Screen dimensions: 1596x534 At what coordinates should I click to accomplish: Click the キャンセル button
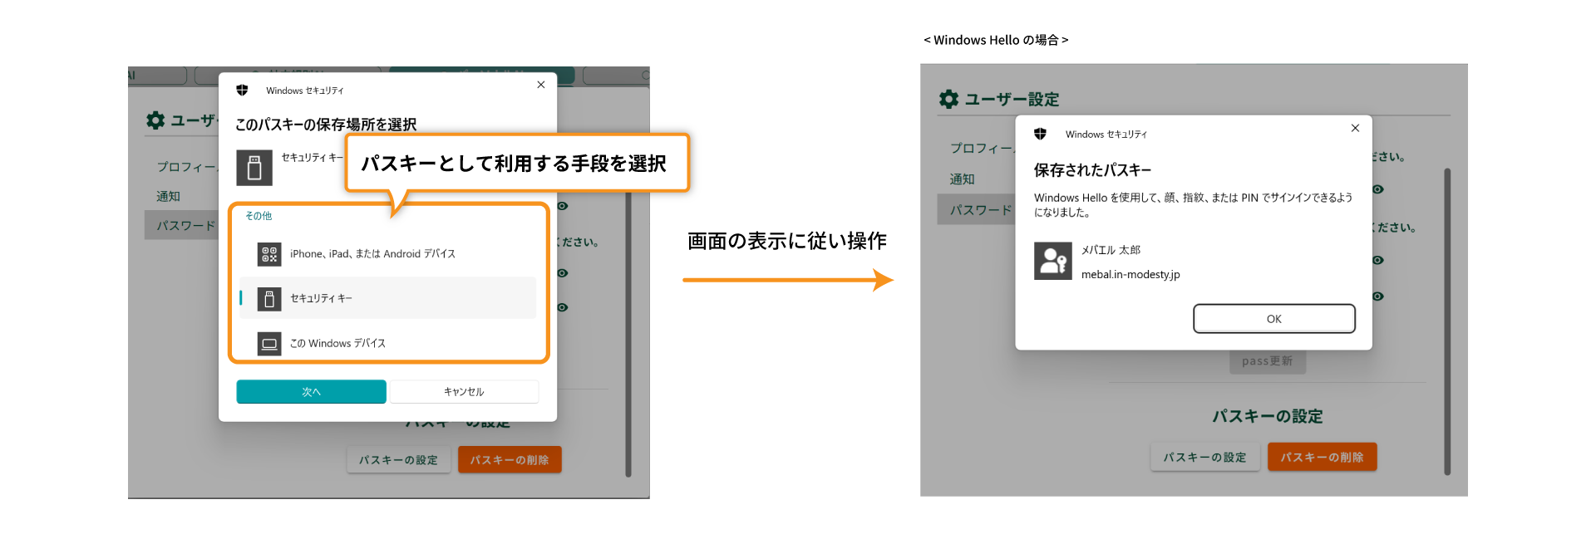tap(464, 392)
